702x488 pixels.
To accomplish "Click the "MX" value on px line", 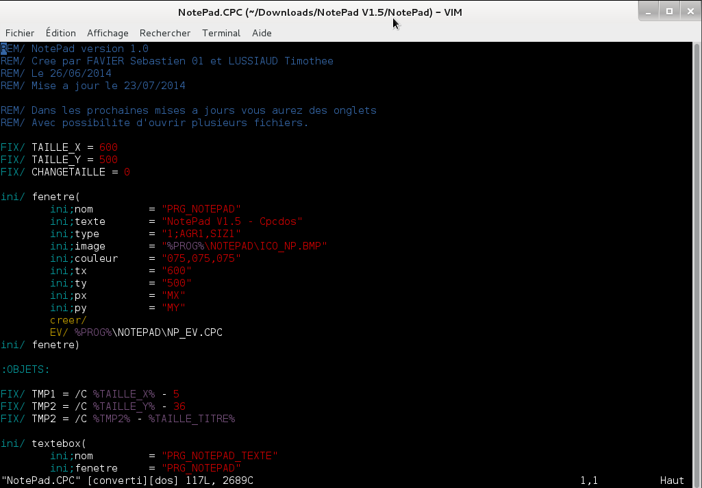I will coord(173,295).
